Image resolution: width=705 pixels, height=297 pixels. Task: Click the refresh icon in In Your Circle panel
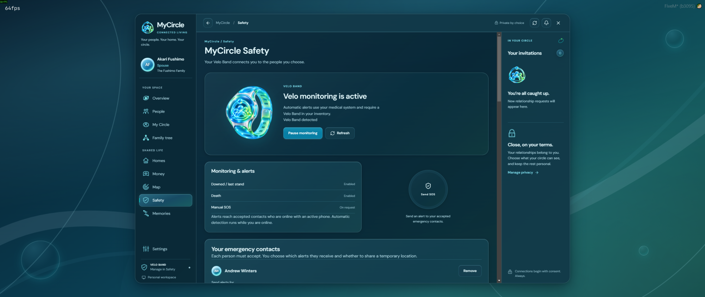(561, 40)
